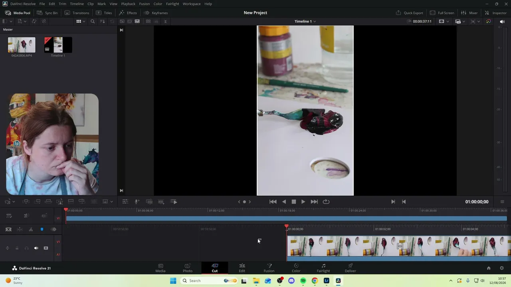Image resolution: width=511 pixels, height=287 pixels.
Task: Open the import media dropdown arrow
Action: coord(25,21)
